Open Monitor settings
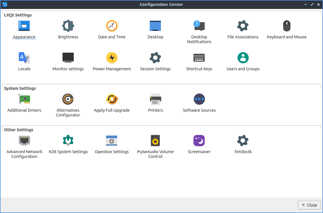 tap(68, 58)
